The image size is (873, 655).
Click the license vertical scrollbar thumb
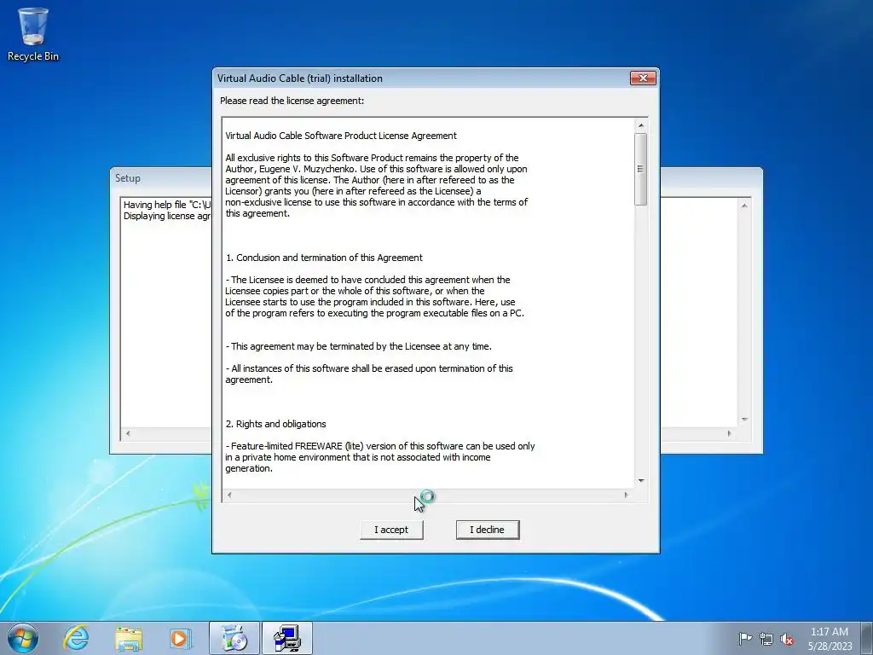(x=641, y=169)
